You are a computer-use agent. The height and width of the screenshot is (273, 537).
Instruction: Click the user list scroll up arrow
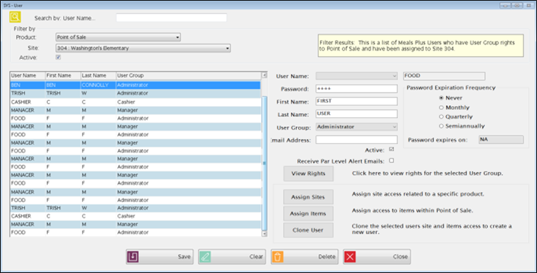pos(264,75)
